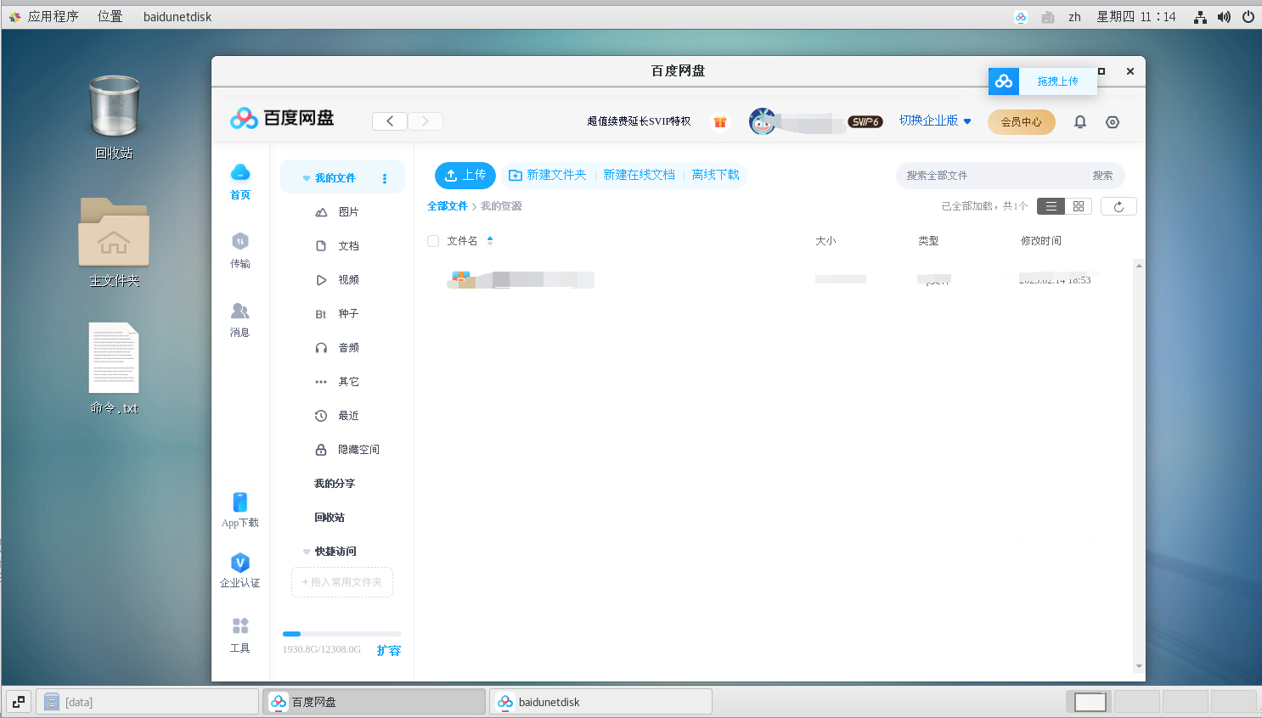The image size is (1262, 718).
Task: Click the storage usage progress bar
Action: pyautogui.click(x=342, y=634)
